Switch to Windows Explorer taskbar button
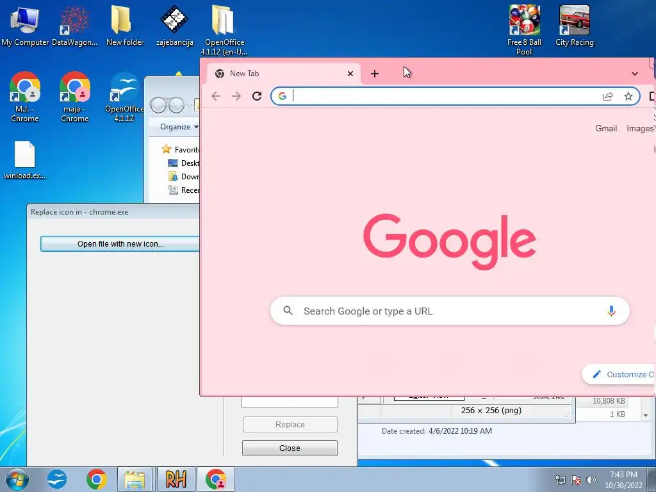Image resolution: width=656 pixels, height=492 pixels. pyautogui.click(x=135, y=479)
